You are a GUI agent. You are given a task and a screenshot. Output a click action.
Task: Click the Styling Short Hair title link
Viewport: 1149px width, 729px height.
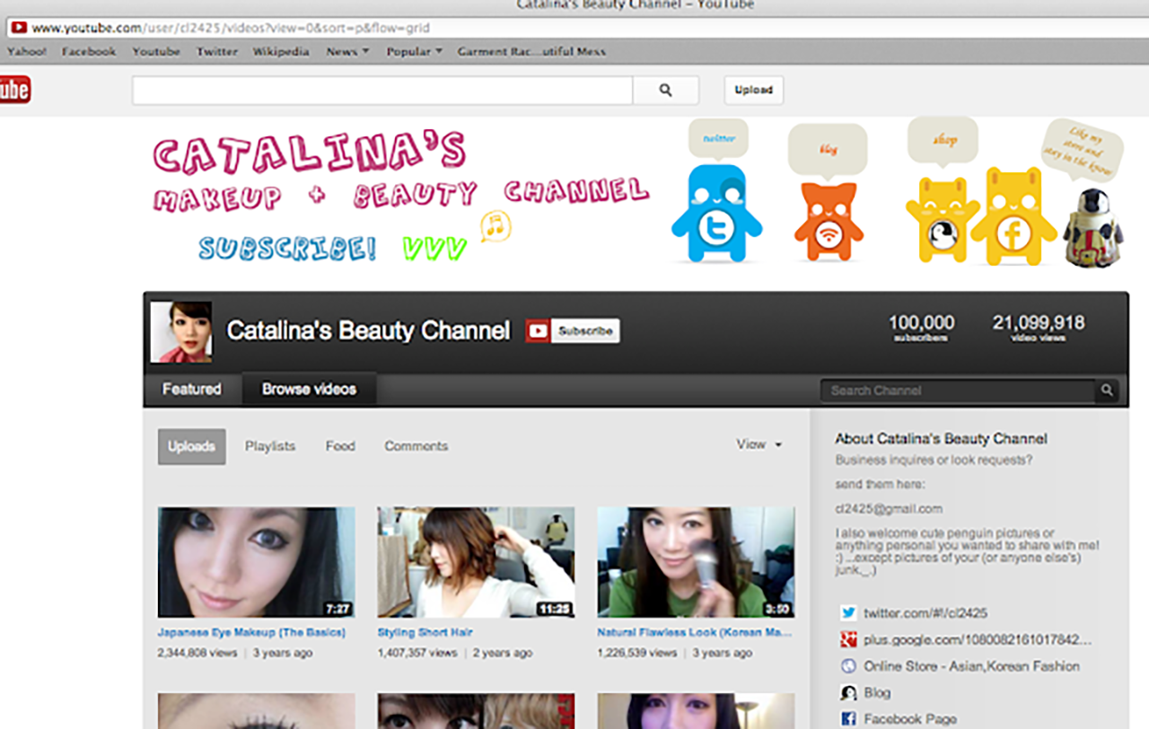click(425, 632)
